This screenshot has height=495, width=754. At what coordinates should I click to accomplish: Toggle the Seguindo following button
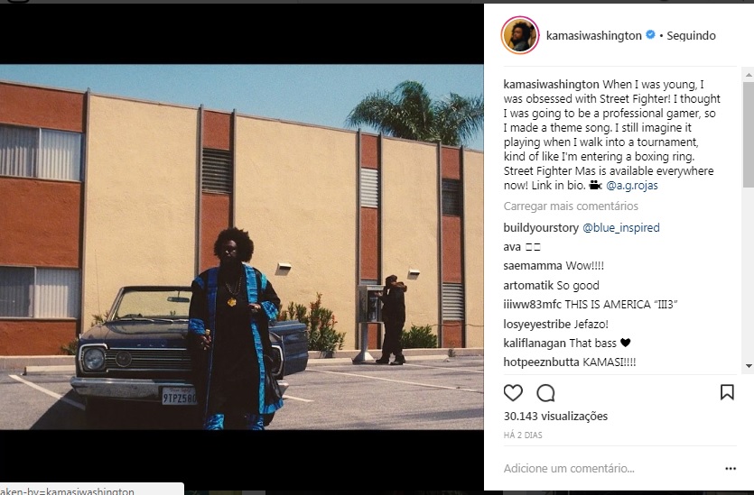tap(691, 35)
